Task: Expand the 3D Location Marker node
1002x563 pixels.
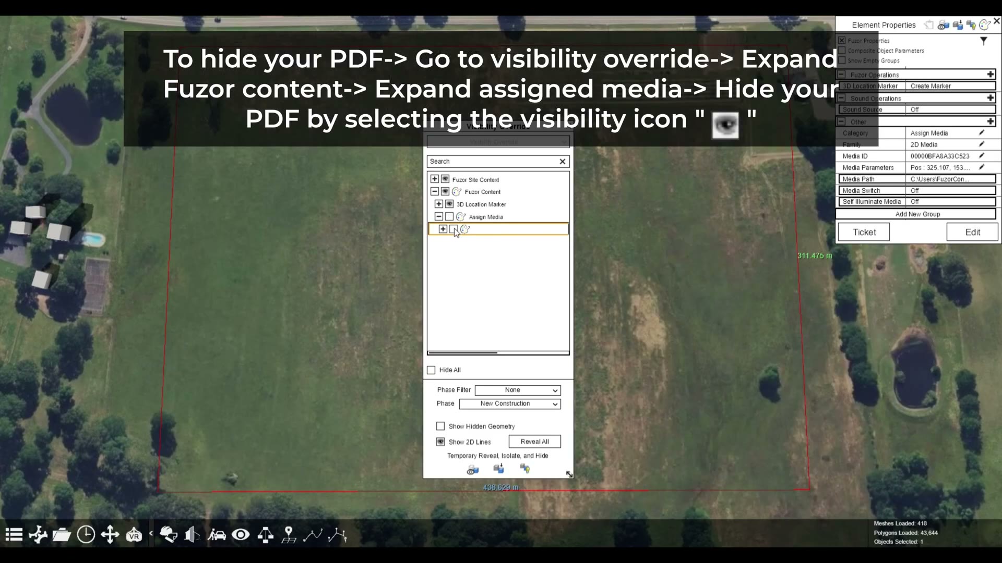Action: click(x=439, y=204)
